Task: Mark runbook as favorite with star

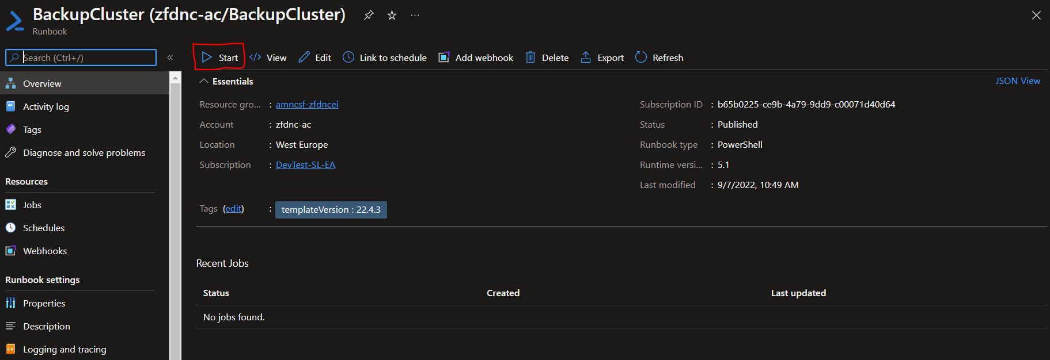Action: [392, 16]
